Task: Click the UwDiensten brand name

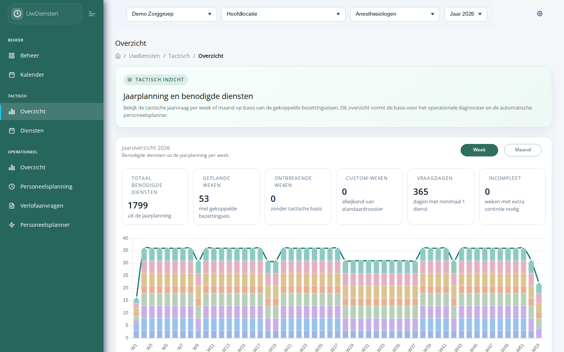Action: click(42, 14)
